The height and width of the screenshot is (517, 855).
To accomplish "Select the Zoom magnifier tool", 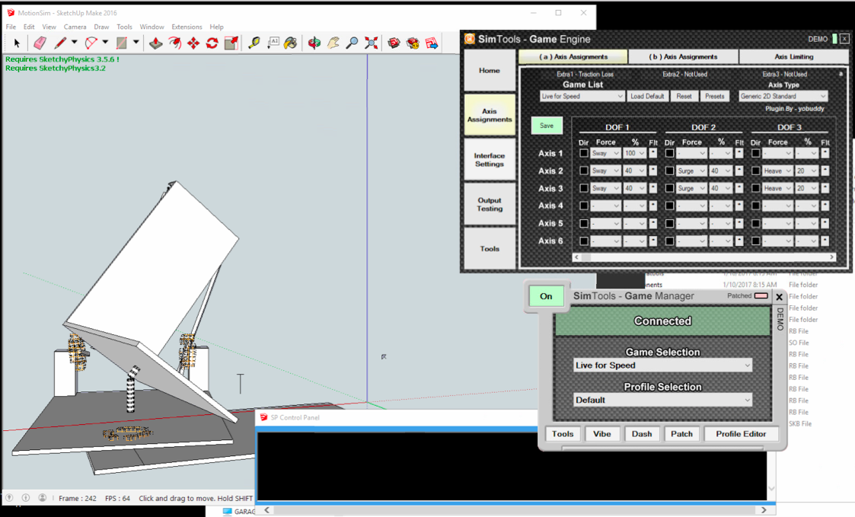I will pos(353,43).
